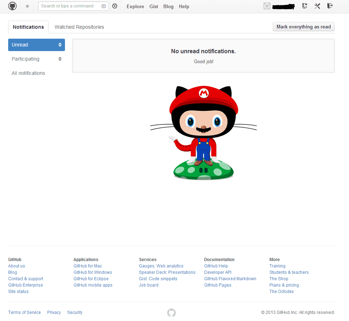Click the user avatar in header
This screenshot has width=349, height=321.
coord(267,6)
